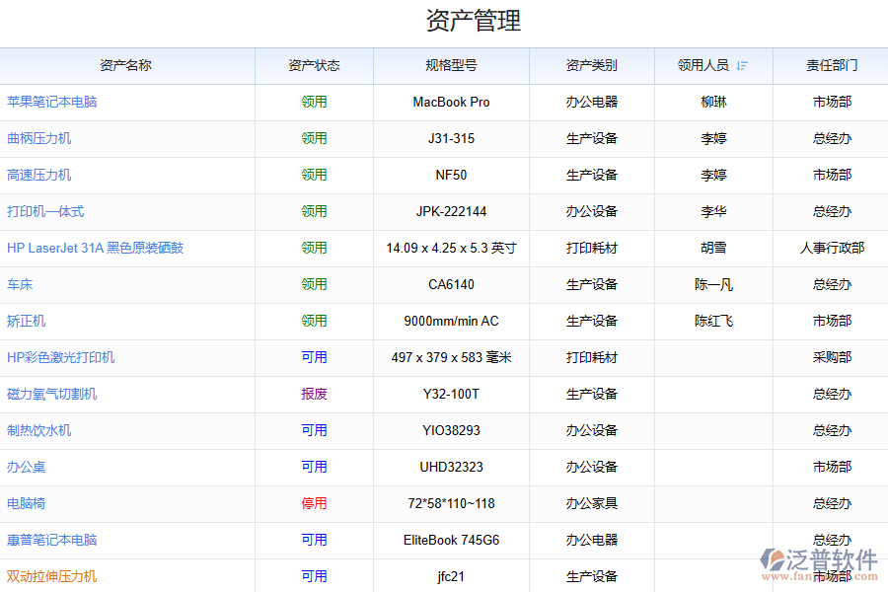Click the 磁力氧气切割机 asset name
This screenshot has height=592, width=888.
pyautogui.click(x=52, y=394)
